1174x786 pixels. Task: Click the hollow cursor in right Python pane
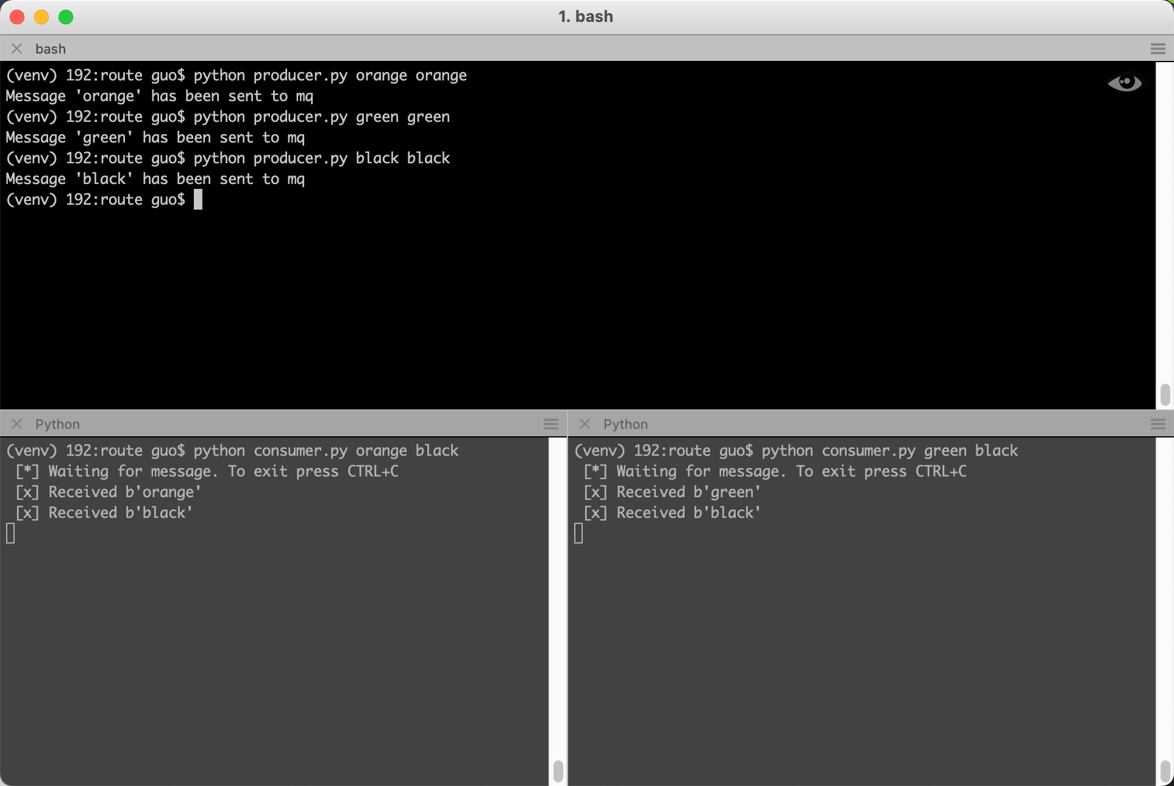(578, 533)
